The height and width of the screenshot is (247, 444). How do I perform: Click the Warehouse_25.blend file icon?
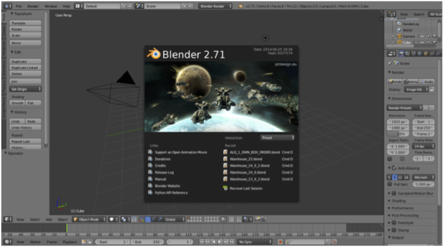tap(225, 158)
